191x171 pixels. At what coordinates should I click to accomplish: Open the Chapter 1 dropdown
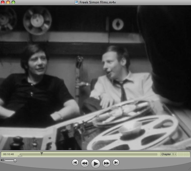pyautogui.click(x=168, y=154)
